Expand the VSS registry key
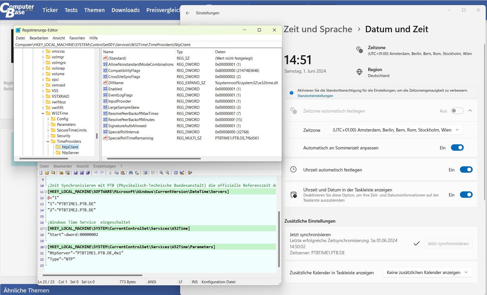This screenshot has height=295, width=487. (x=43, y=91)
